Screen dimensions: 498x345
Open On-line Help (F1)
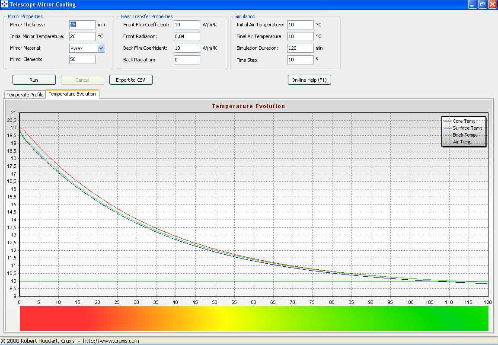(309, 80)
